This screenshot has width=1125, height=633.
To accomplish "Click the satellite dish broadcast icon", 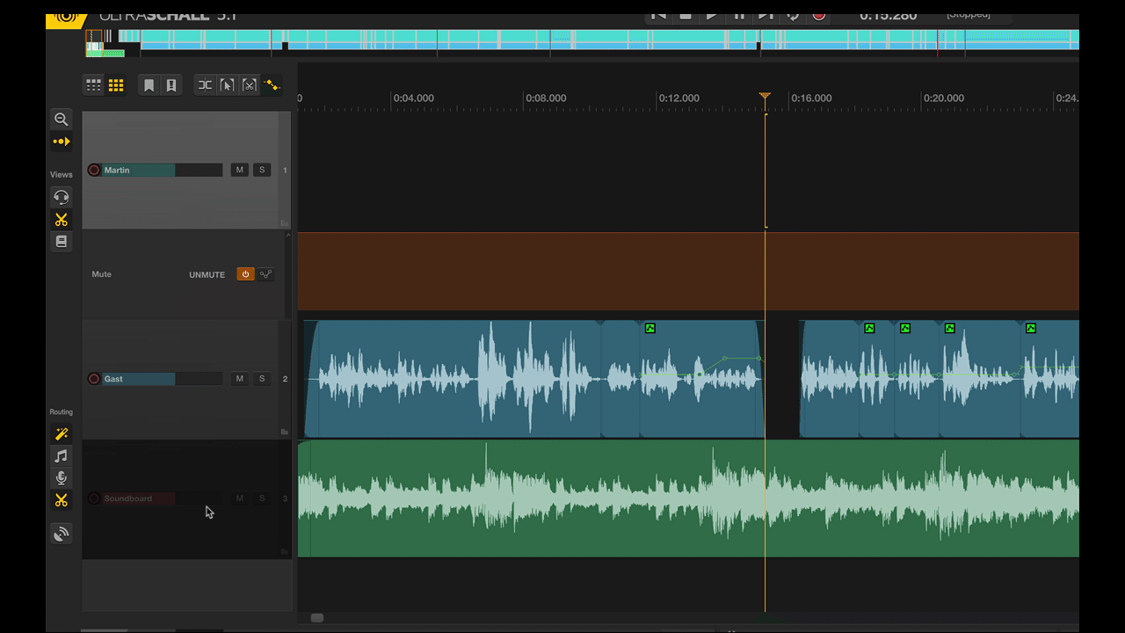I will point(61,534).
